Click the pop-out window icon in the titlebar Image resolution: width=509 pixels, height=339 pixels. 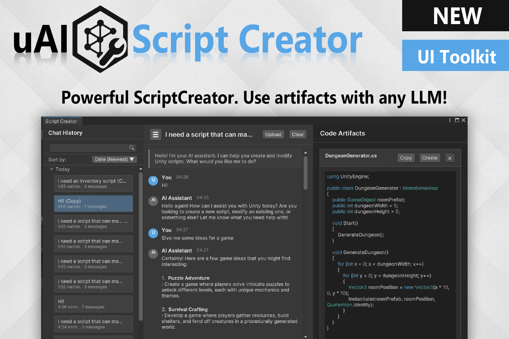pos(457,120)
